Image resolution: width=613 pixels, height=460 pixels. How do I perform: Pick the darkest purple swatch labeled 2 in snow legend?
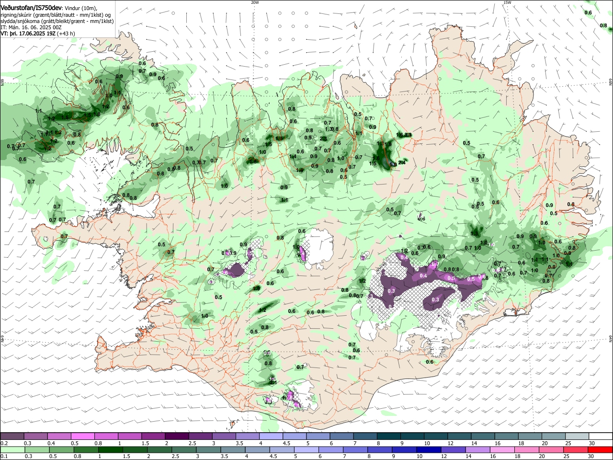click(177, 436)
